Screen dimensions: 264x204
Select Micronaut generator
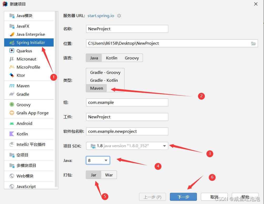point(29,59)
